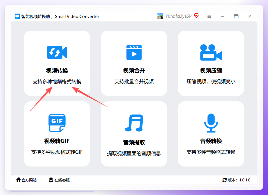
Task: Minimize the SmartVideo Converter window
Action: pyautogui.click(x=222, y=17)
